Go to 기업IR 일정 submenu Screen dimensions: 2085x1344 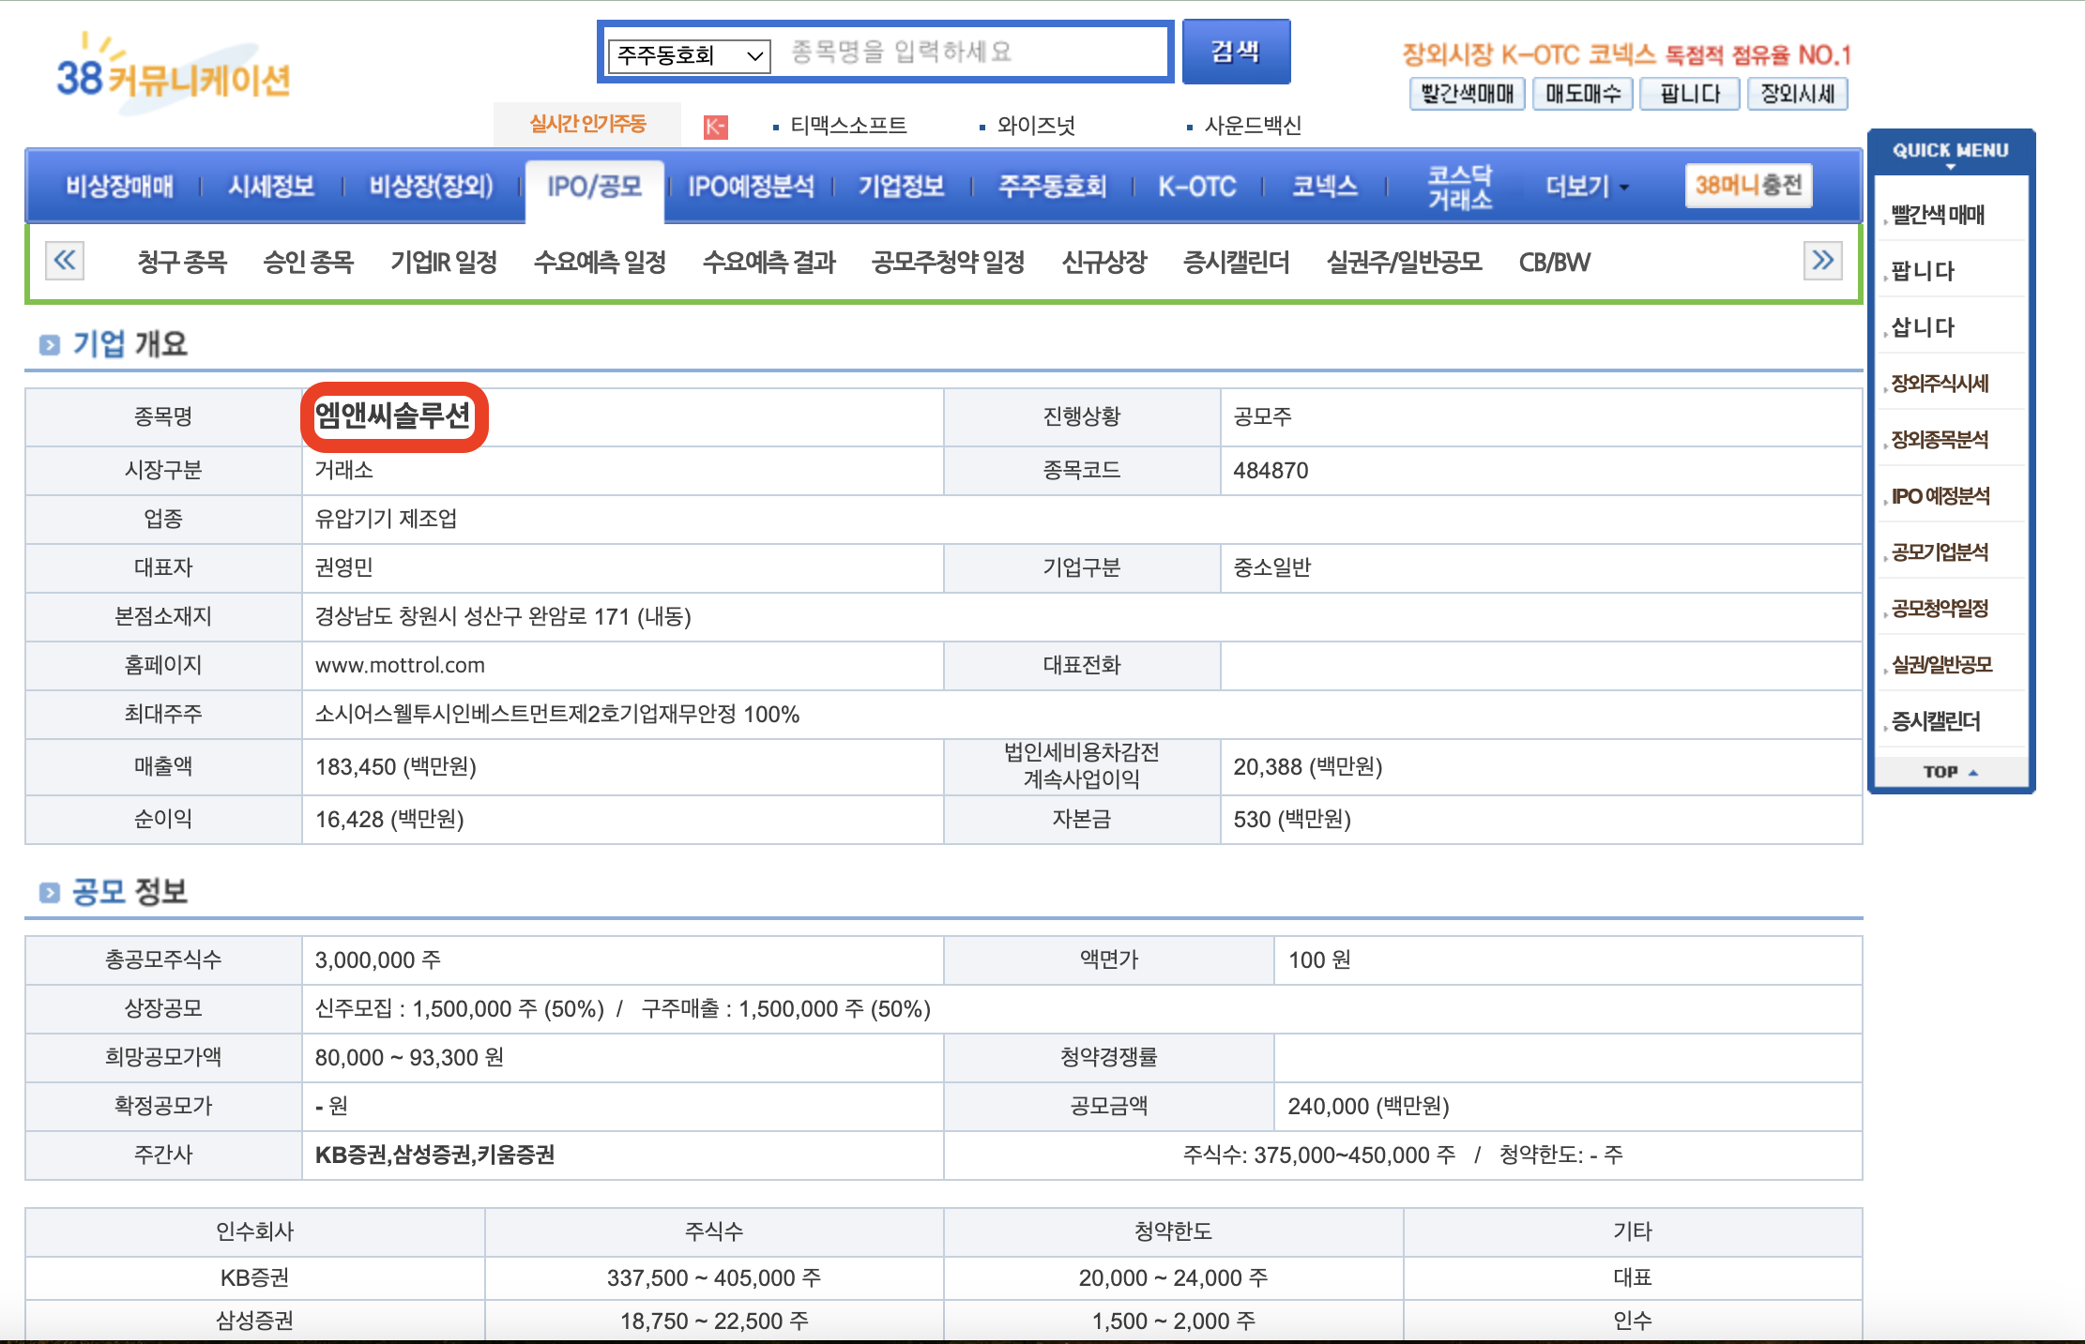pos(444,262)
